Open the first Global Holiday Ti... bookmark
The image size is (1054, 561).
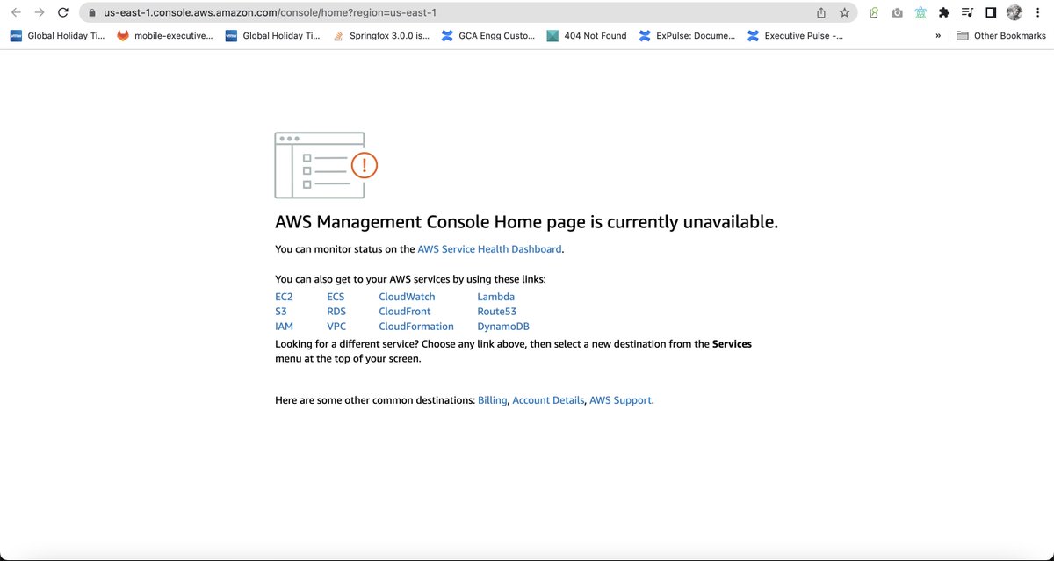[x=57, y=36]
